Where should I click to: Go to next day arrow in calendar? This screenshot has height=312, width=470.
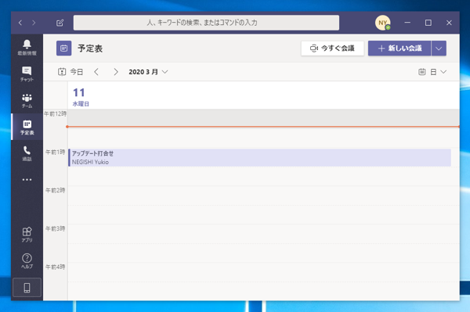point(116,72)
